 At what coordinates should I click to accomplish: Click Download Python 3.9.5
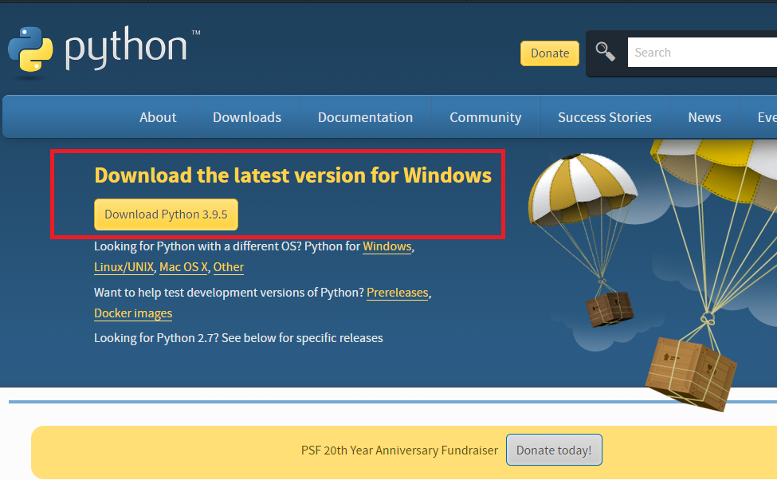[x=166, y=214]
